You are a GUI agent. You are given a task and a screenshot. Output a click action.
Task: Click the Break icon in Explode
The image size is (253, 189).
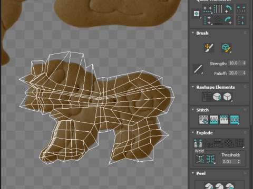(x=198, y=143)
